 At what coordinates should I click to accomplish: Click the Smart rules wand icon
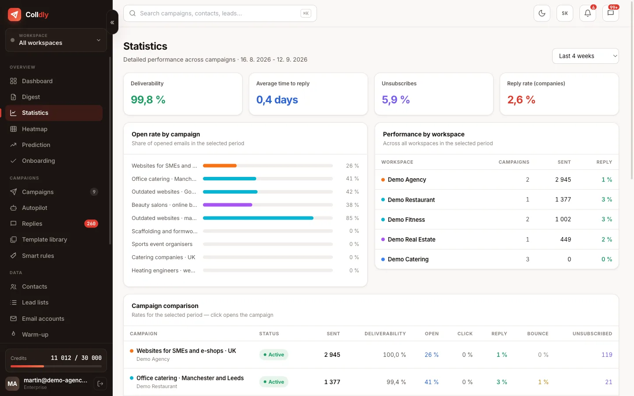pyautogui.click(x=14, y=256)
